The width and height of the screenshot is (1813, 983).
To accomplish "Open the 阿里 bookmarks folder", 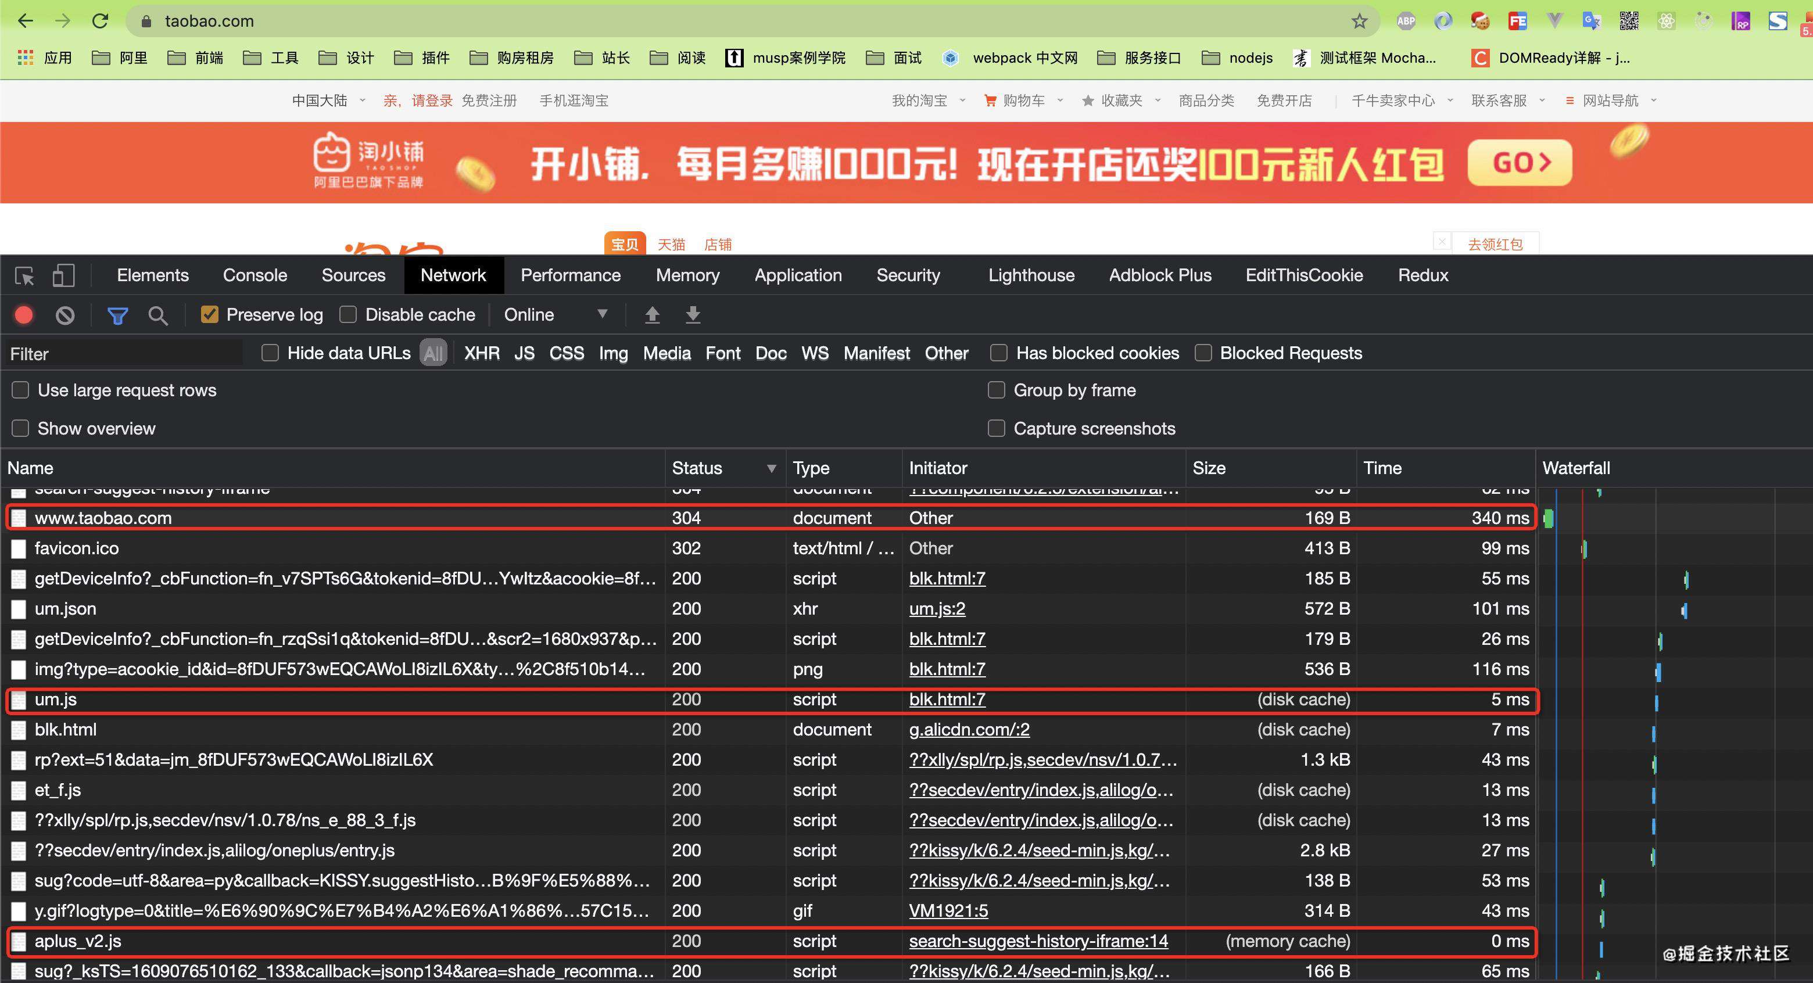I will [x=120, y=58].
